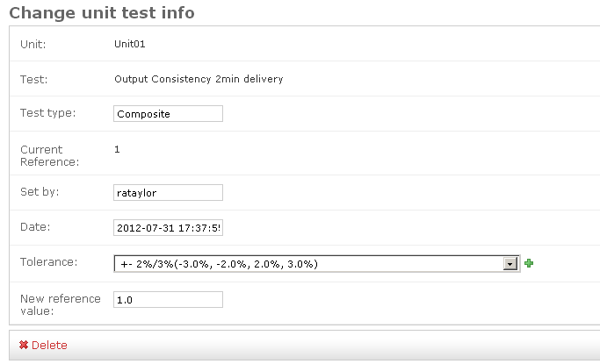
Task: Click the Output Consistency 2min delivery text
Action: 199,79
